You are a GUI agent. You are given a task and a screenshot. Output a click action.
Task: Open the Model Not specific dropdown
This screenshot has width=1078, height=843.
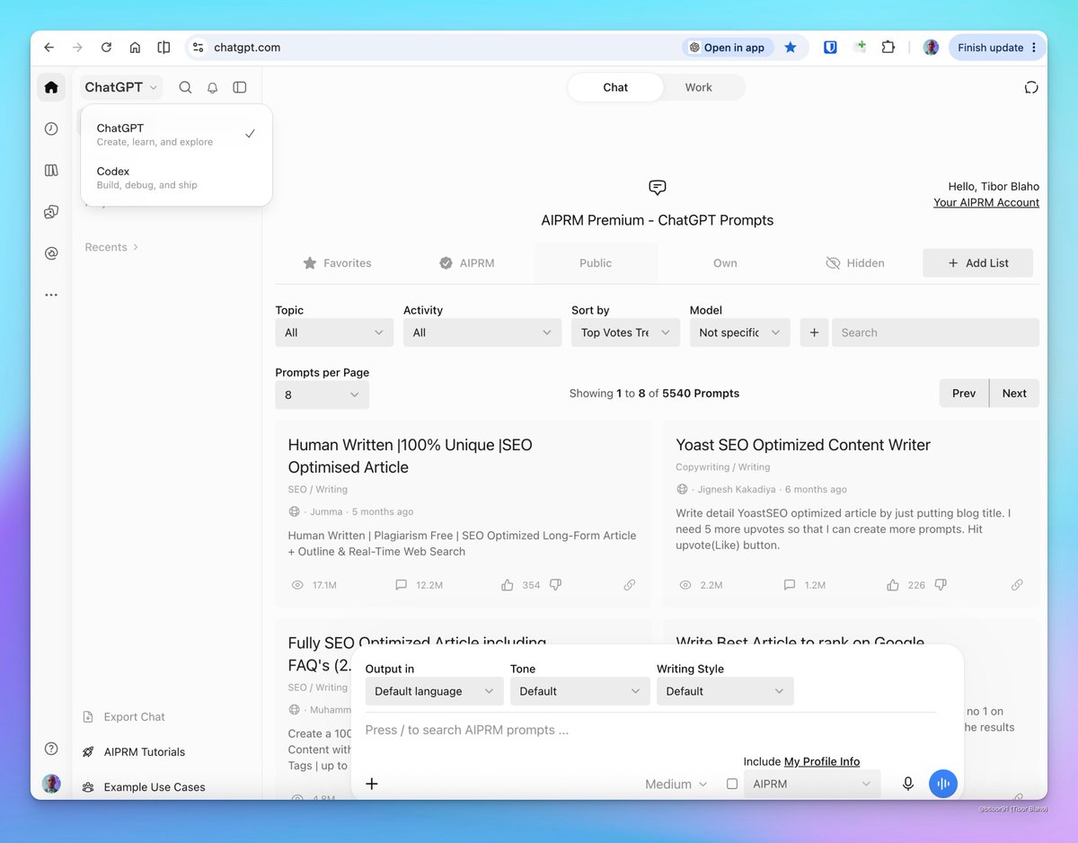pos(740,333)
